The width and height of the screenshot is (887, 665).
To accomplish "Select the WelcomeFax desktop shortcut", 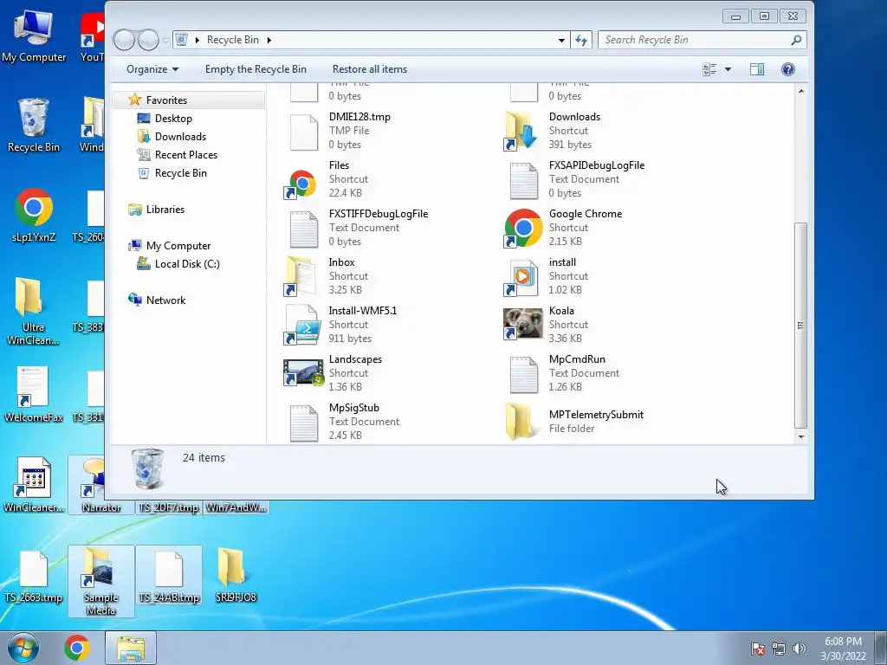I will 33,395.
